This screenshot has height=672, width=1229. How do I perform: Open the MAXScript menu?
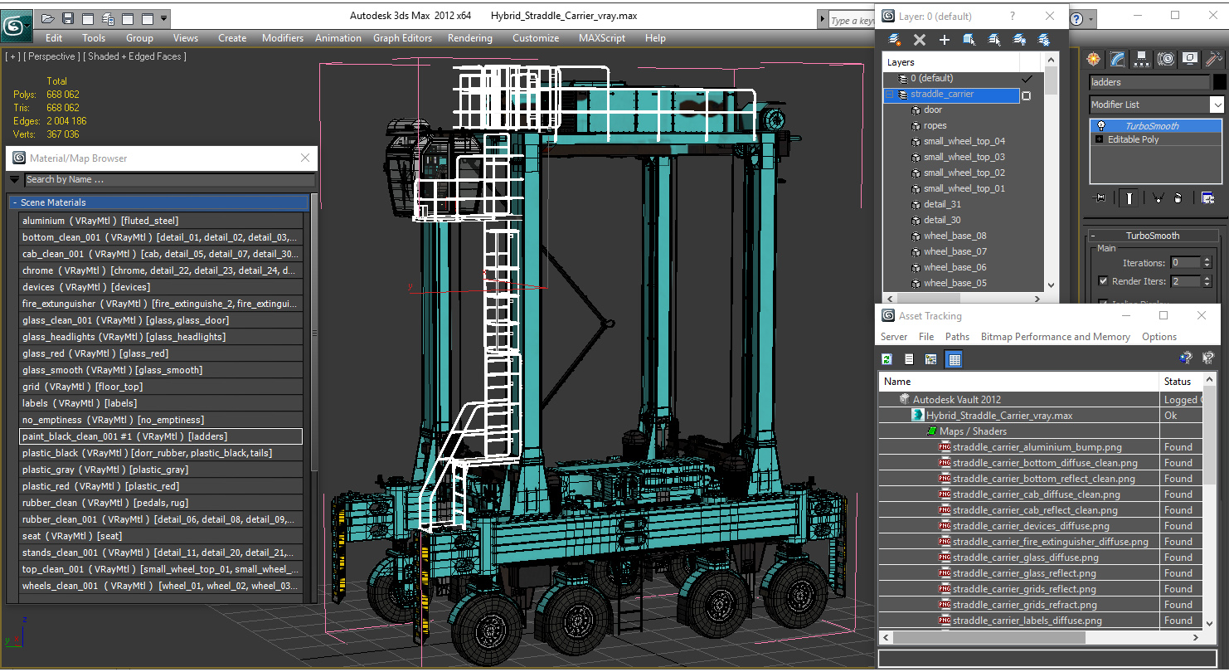(603, 38)
